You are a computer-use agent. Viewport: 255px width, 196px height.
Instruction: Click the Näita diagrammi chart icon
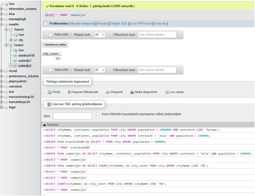tap(132, 92)
